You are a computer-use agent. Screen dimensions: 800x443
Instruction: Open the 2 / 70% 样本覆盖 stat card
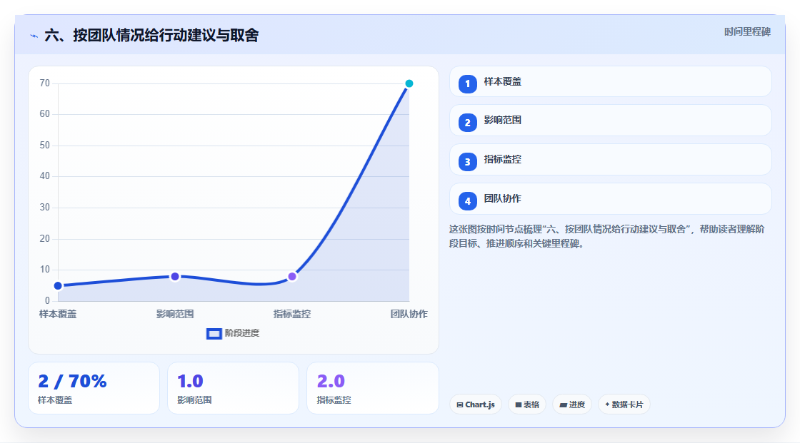click(94, 388)
